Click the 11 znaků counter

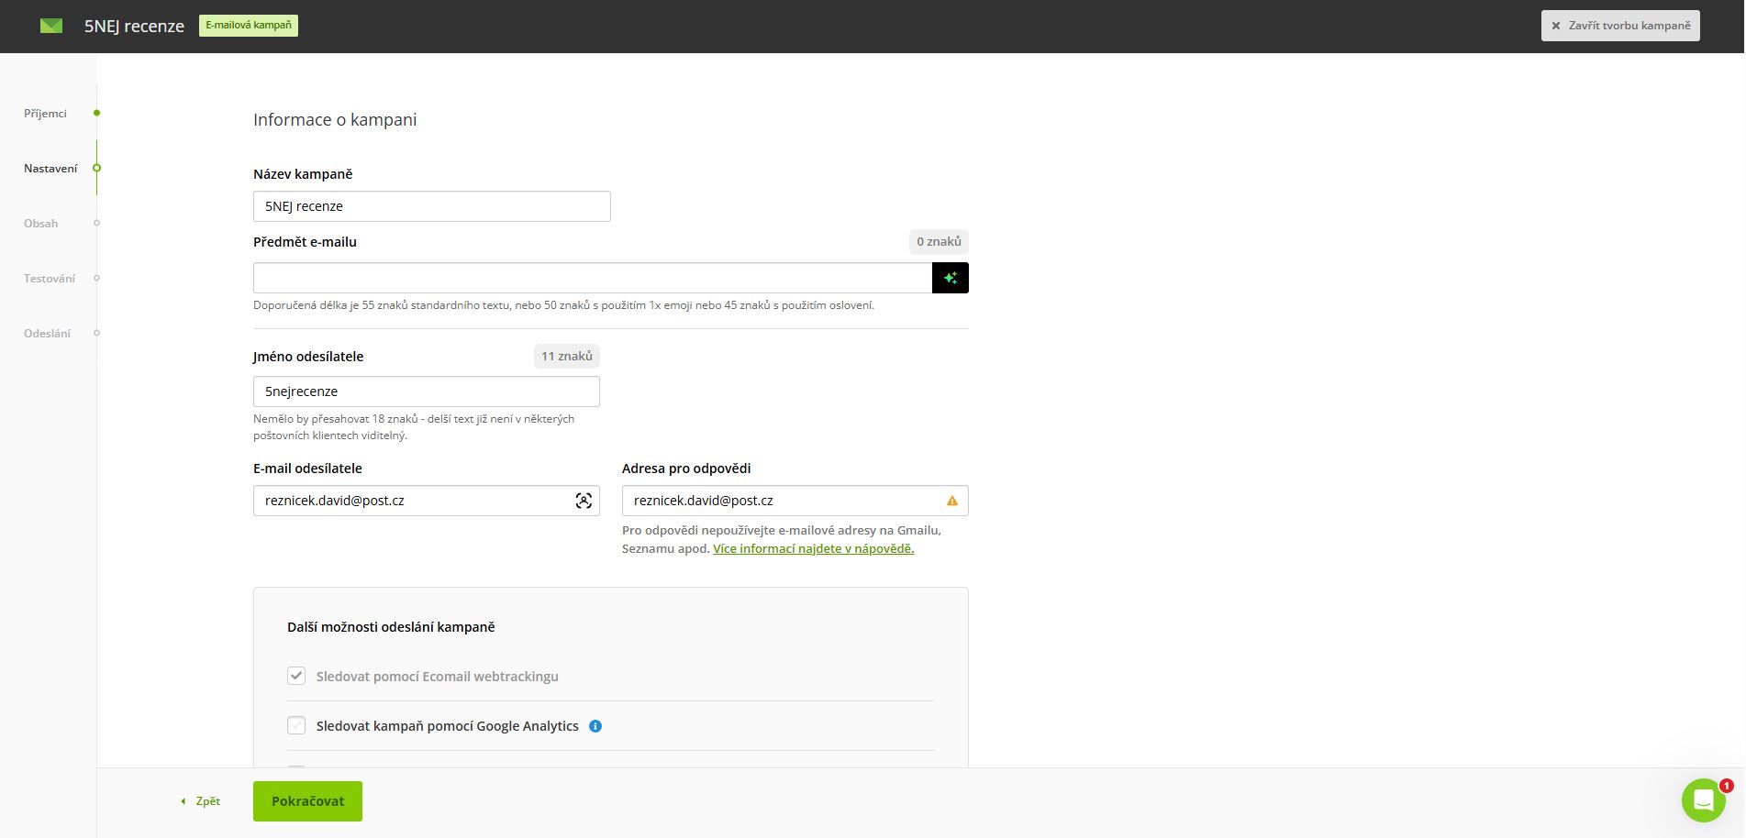[567, 357]
